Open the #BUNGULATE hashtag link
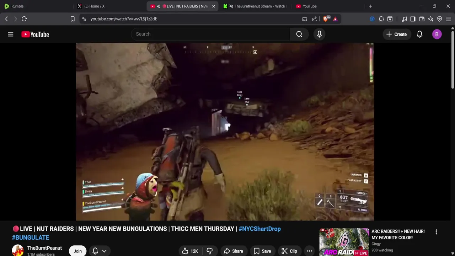The width and height of the screenshot is (455, 256). pyautogui.click(x=31, y=238)
